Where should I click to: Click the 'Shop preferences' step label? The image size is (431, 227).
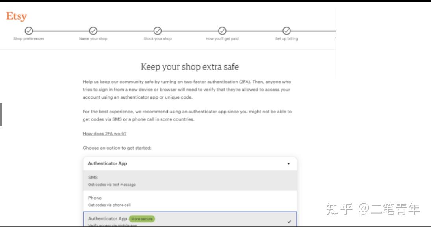pyautogui.click(x=29, y=39)
